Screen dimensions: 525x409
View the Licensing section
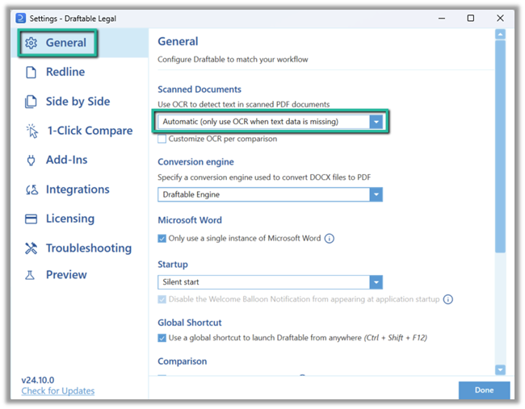(x=80, y=219)
